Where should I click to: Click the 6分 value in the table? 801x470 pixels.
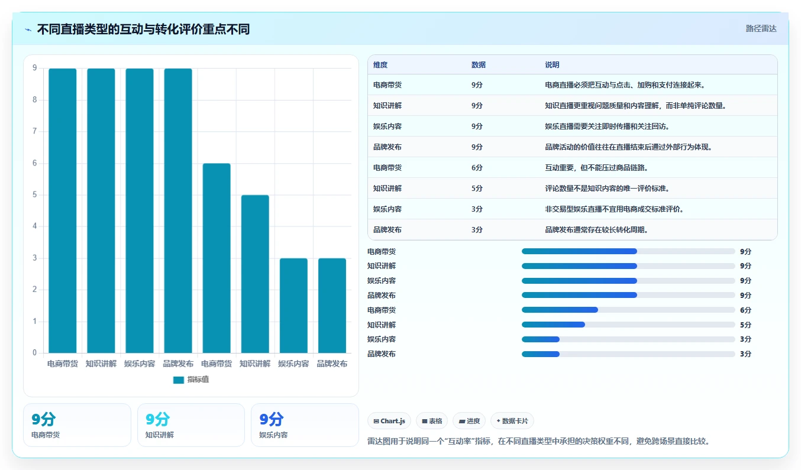[x=477, y=168]
